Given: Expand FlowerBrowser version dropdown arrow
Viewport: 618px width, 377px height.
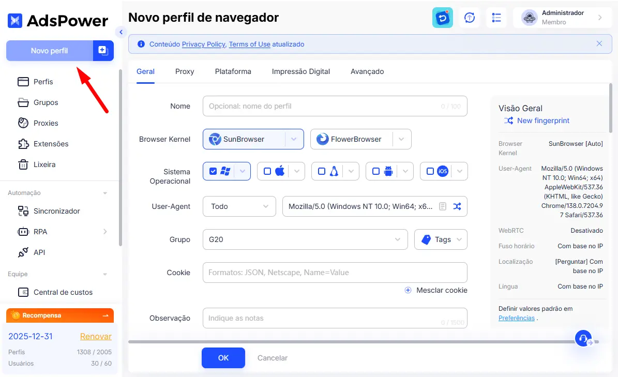Looking at the screenshot, I should [402, 139].
